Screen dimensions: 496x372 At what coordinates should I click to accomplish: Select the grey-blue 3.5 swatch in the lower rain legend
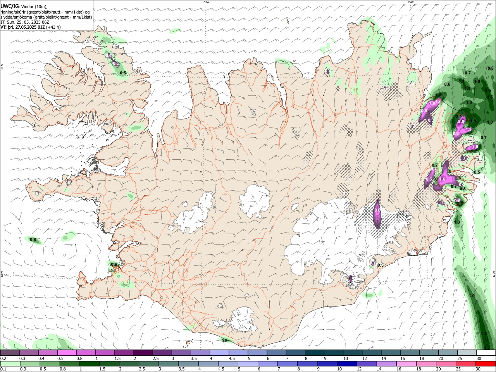pyautogui.click(x=188, y=364)
